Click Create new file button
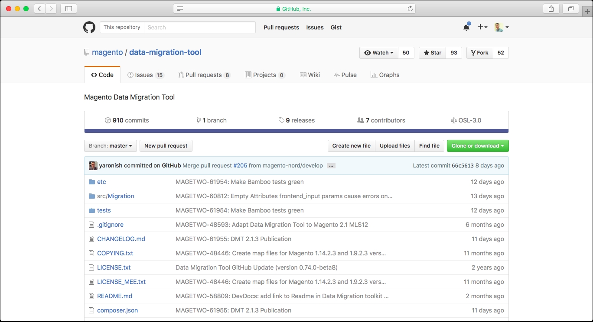This screenshot has width=593, height=322. [x=352, y=146]
